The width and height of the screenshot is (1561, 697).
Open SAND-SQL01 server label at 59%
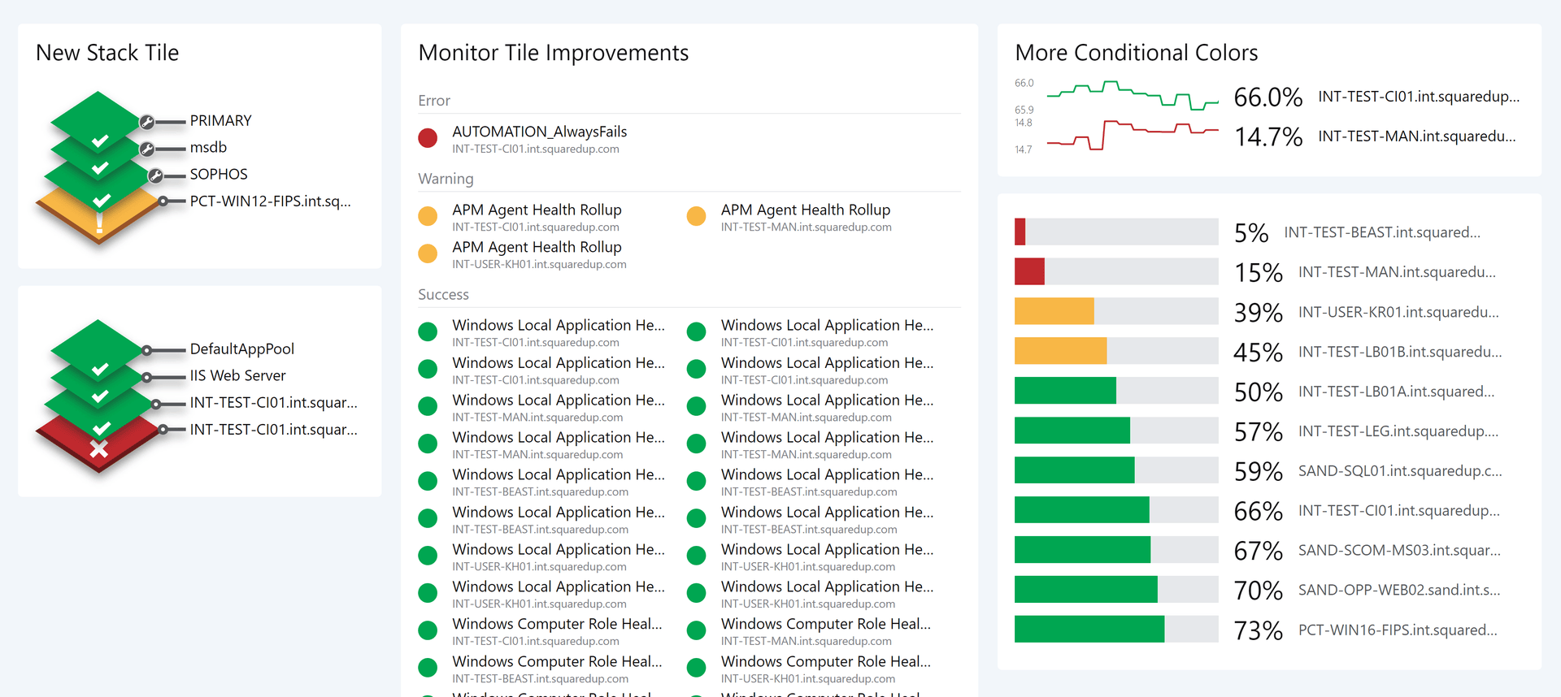coord(1399,471)
